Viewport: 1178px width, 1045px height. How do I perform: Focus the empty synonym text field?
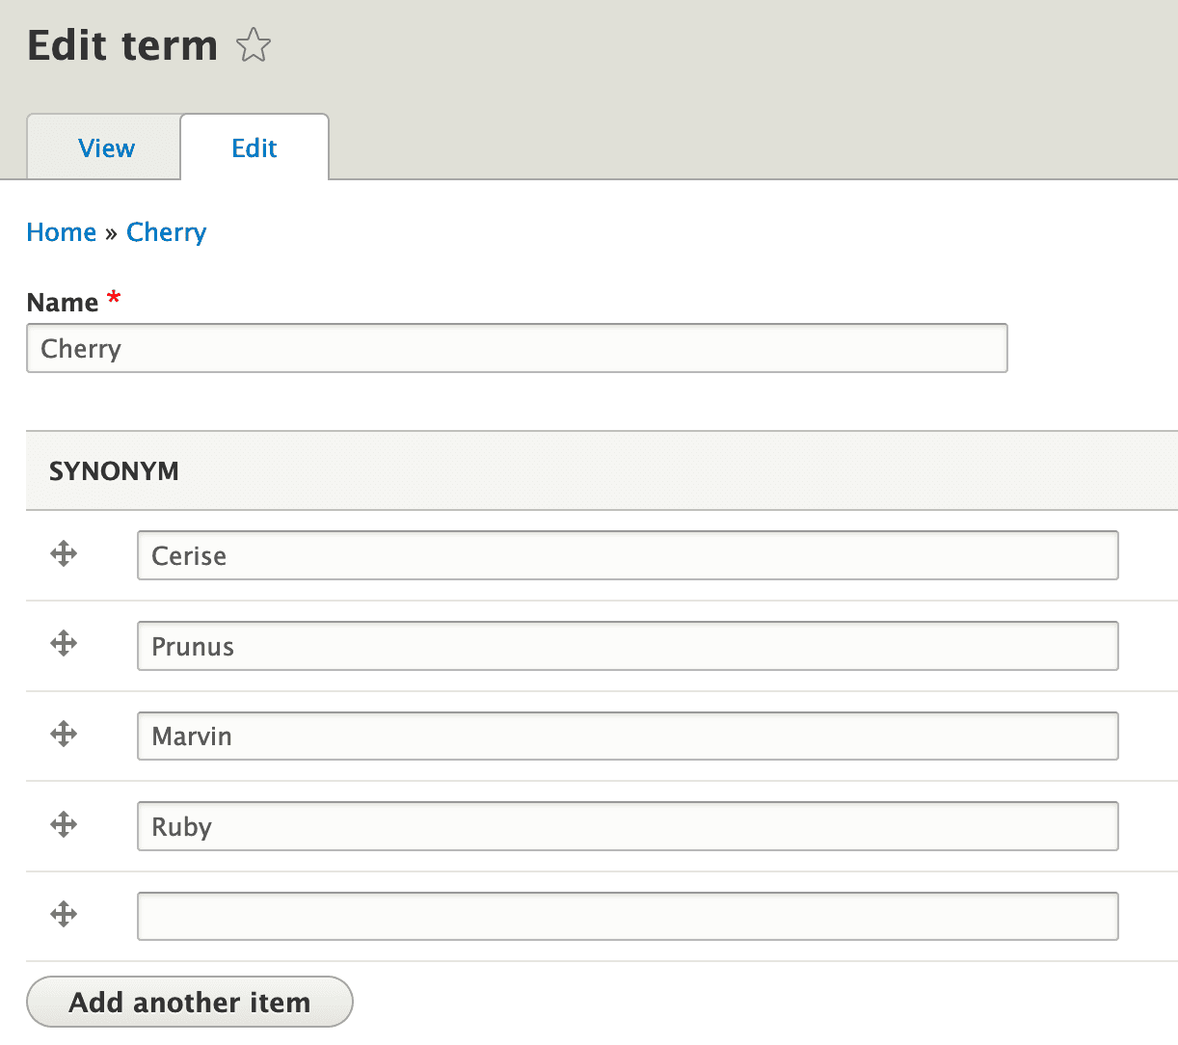628,916
